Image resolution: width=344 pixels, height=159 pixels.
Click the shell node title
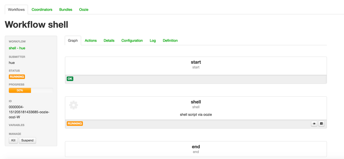(196, 102)
